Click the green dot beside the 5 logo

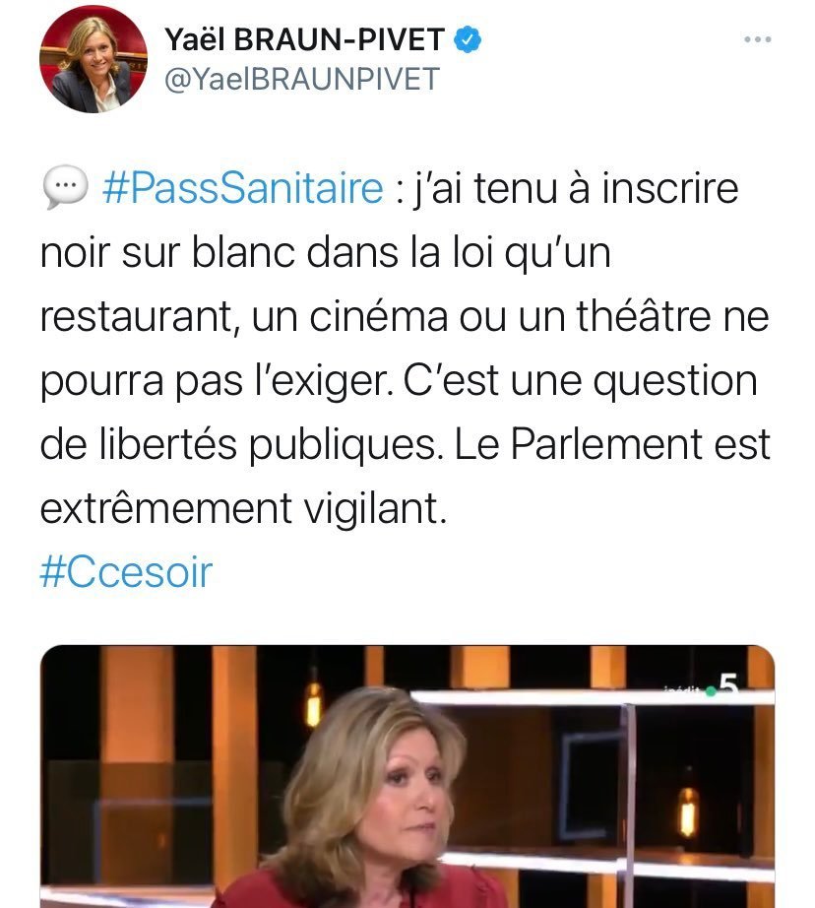click(x=711, y=691)
